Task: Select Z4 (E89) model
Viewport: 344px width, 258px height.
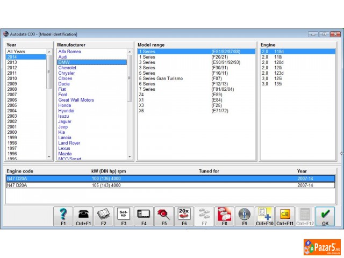Action: (196, 95)
